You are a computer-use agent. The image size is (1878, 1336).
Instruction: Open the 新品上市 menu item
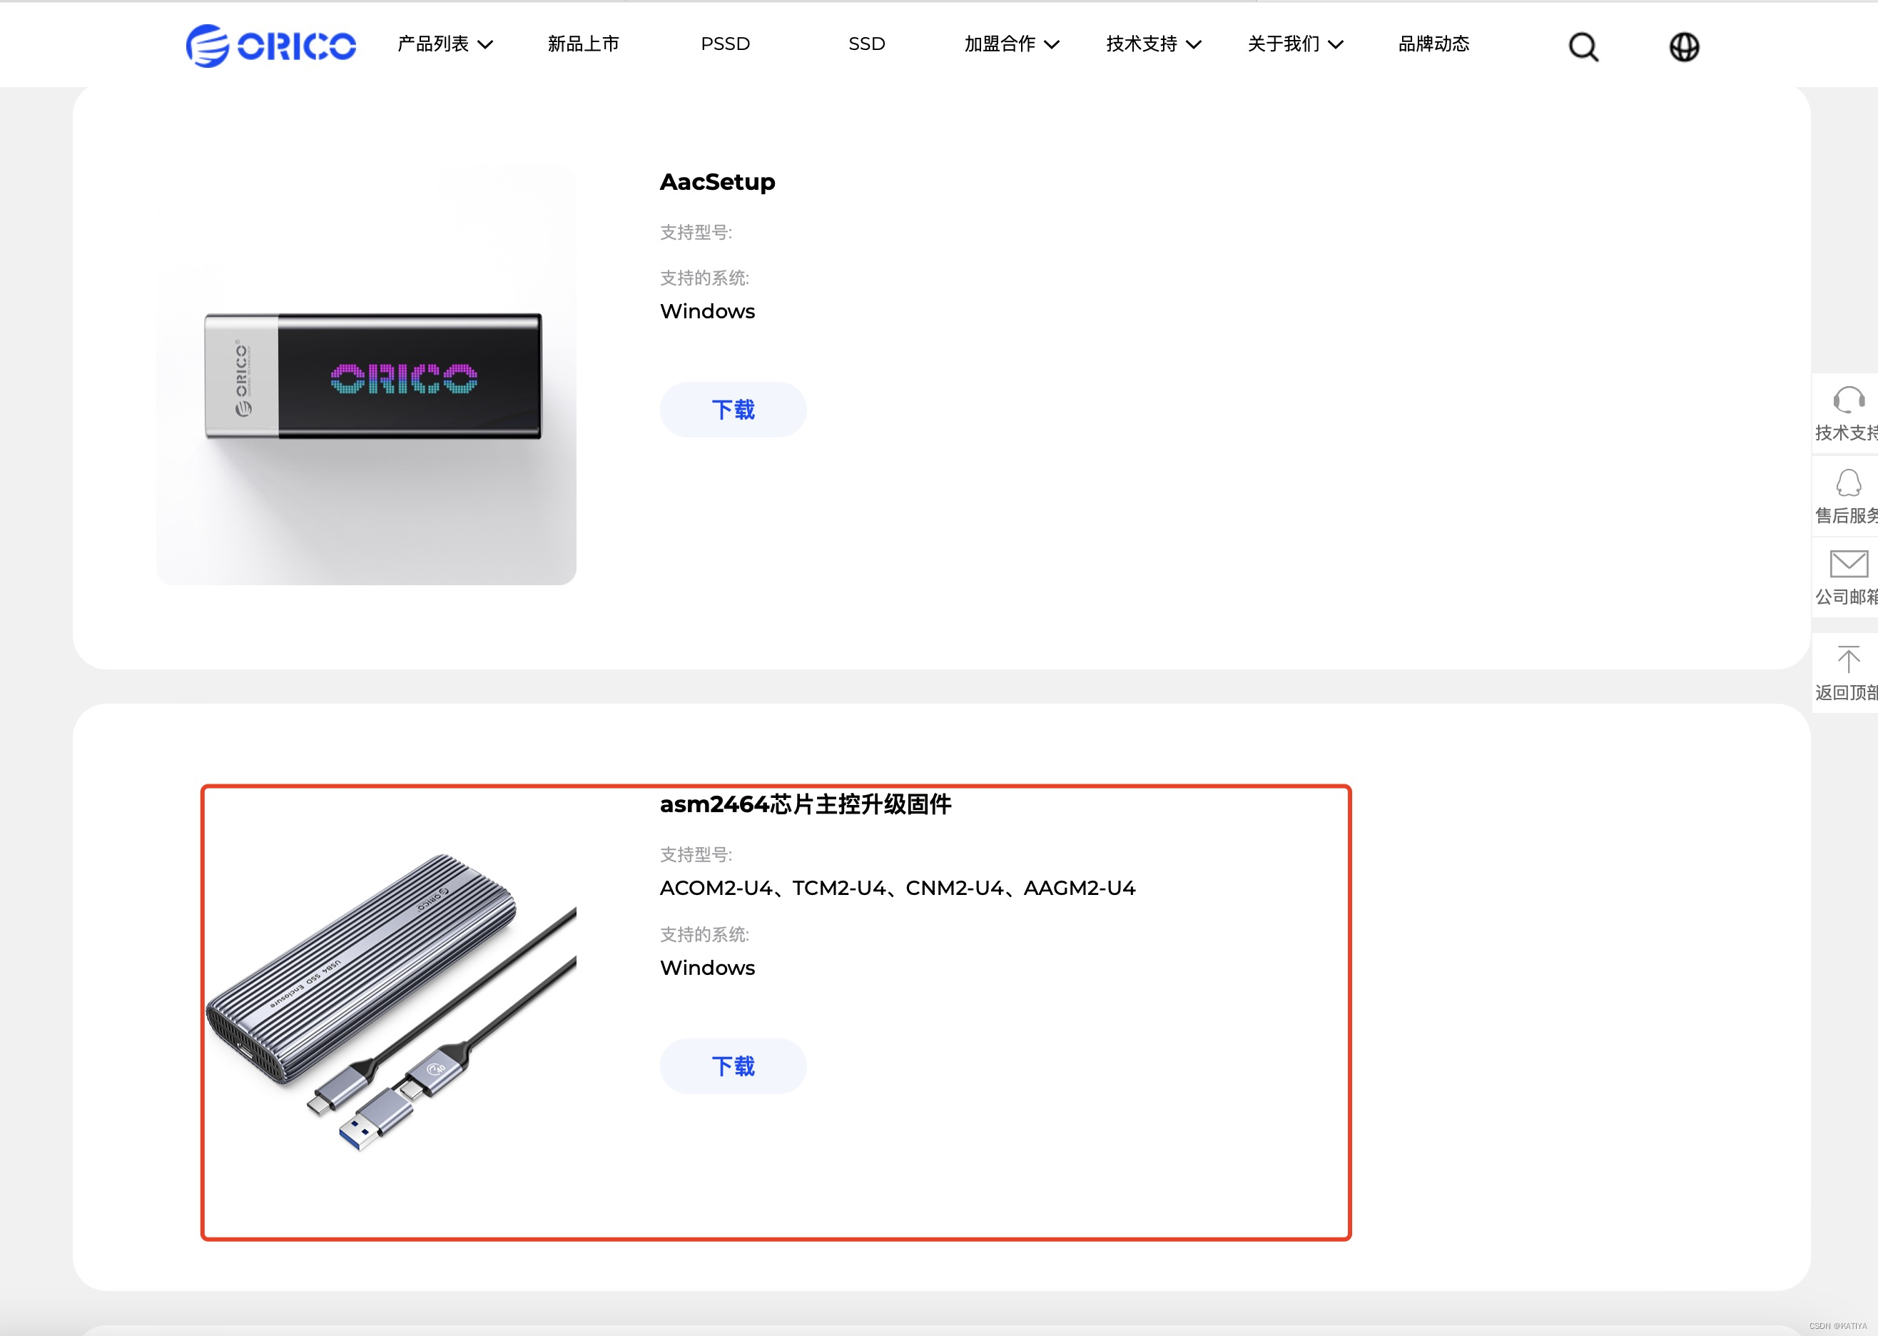583,44
